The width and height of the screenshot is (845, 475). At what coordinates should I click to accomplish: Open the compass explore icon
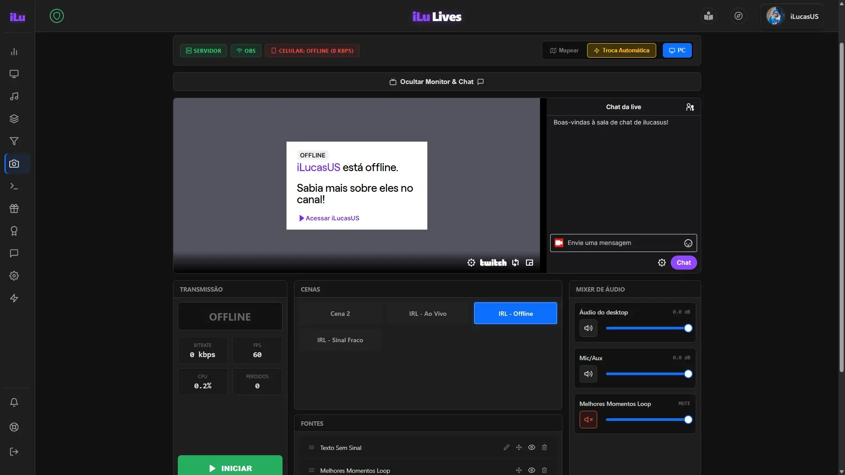(x=738, y=16)
